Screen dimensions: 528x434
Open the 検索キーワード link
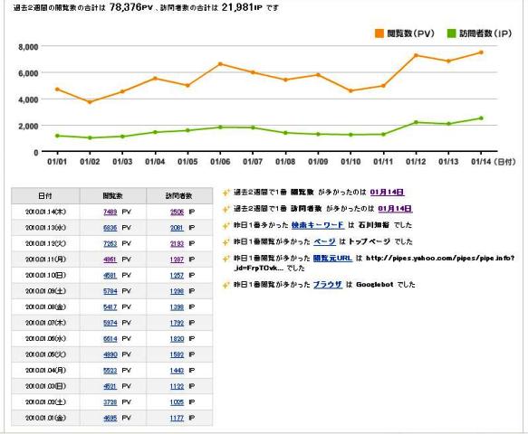318,225
